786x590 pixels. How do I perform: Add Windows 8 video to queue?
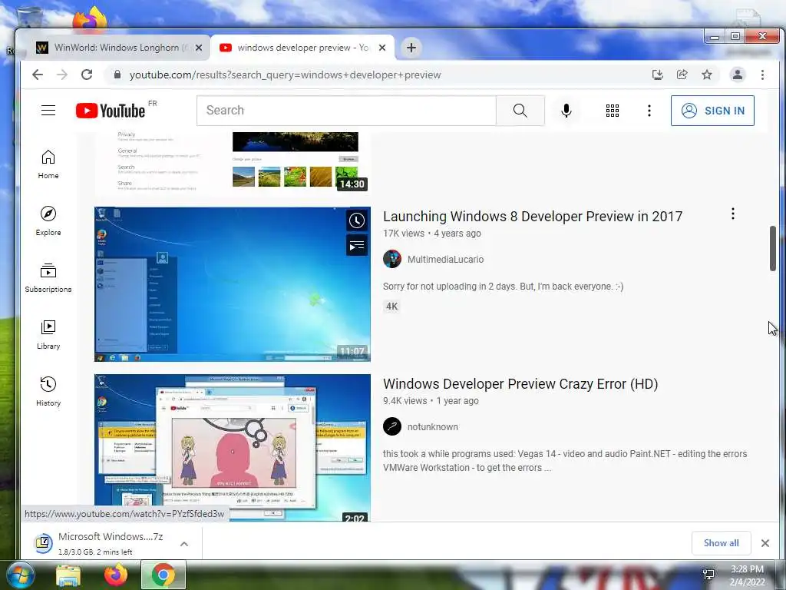[x=356, y=245]
